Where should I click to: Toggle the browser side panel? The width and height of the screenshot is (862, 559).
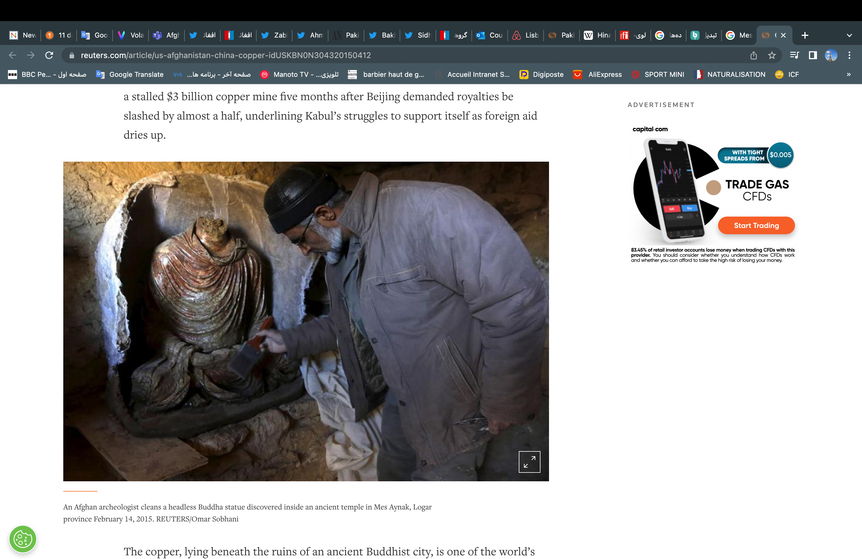point(813,55)
